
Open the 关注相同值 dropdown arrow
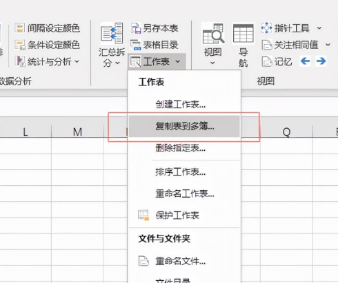(x=328, y=45)
